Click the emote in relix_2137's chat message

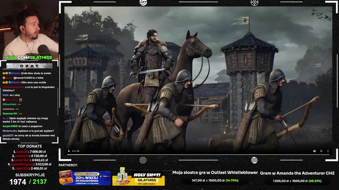[x=20, y=100]
